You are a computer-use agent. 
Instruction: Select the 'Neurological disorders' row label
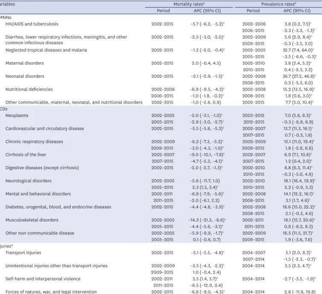(29, 181)
